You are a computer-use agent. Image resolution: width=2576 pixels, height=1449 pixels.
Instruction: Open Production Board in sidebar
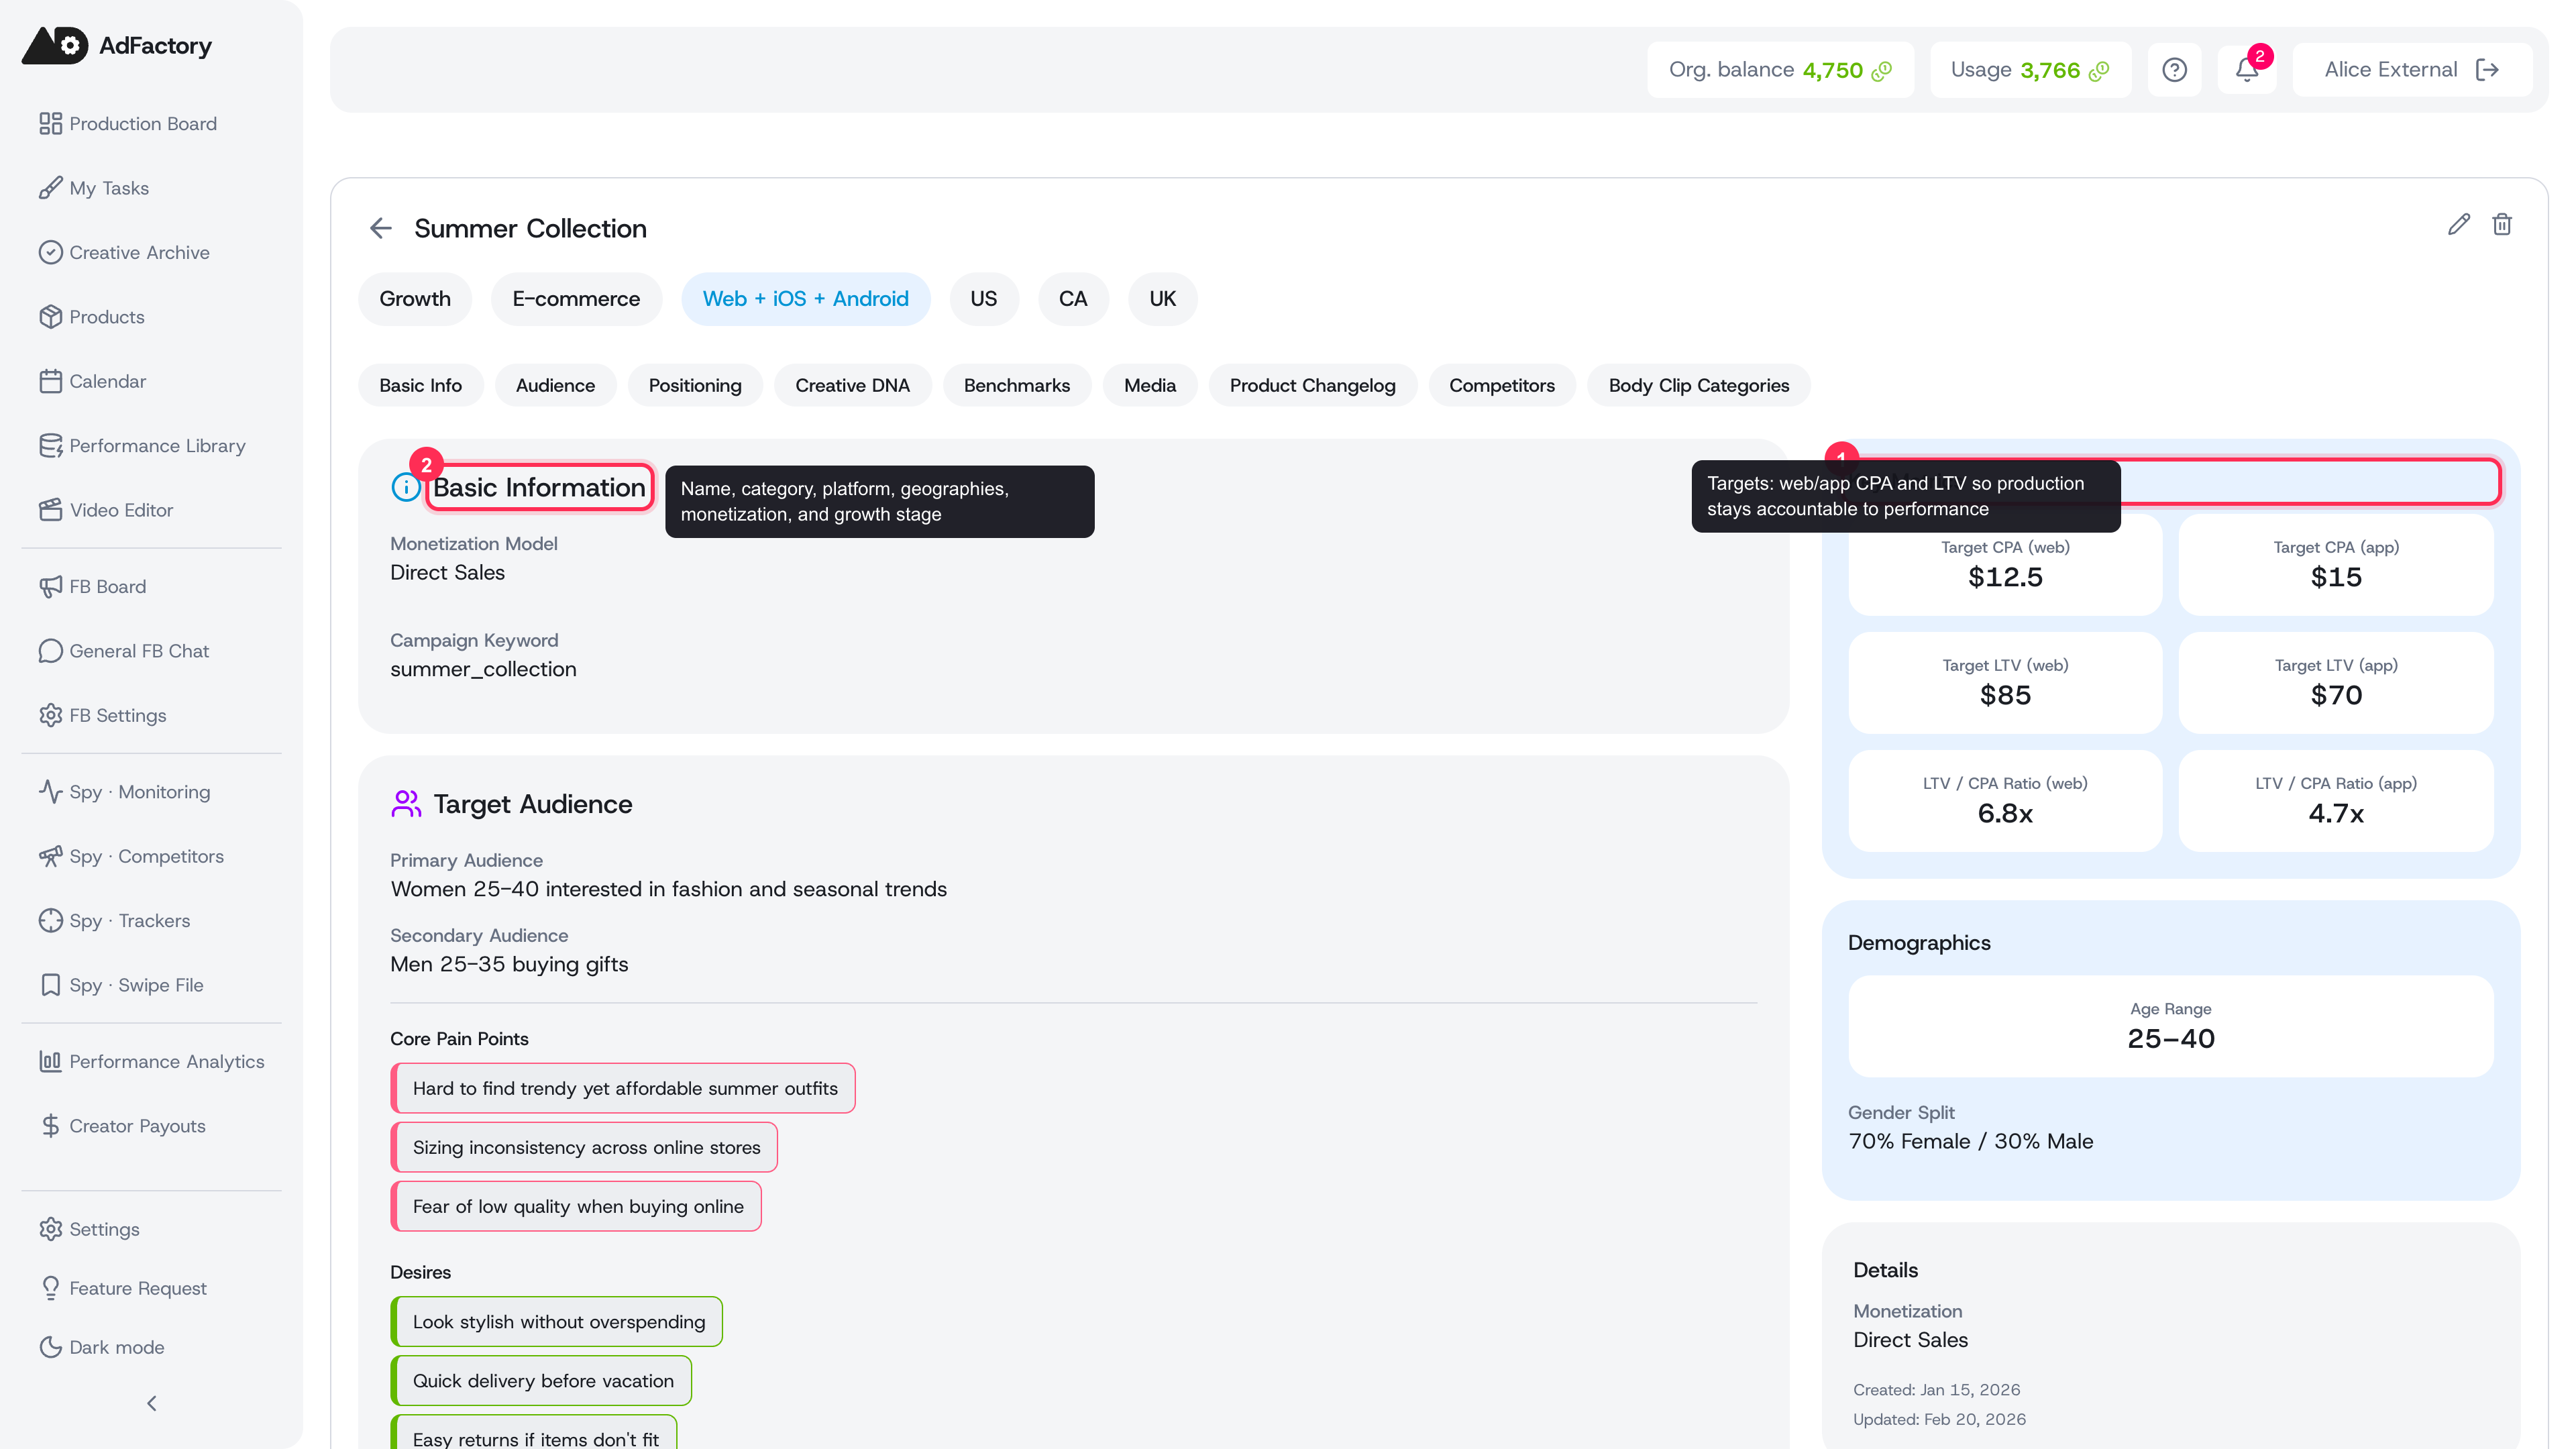coord(128,123)
